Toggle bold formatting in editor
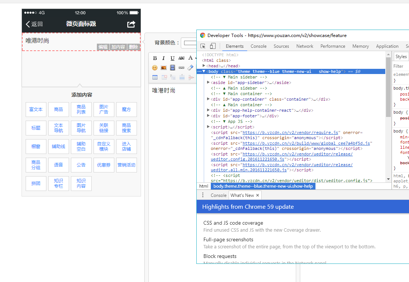Screen dimensions: 409x282 point(155,58)
